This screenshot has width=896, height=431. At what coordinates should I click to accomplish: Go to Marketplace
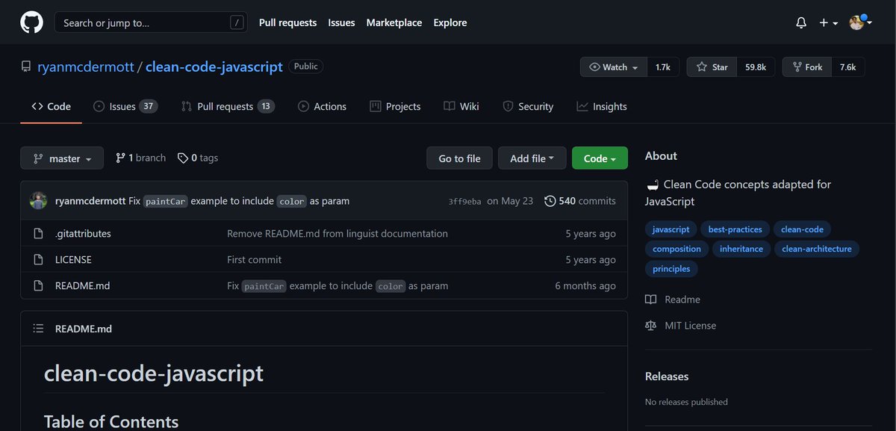[394, 22]
